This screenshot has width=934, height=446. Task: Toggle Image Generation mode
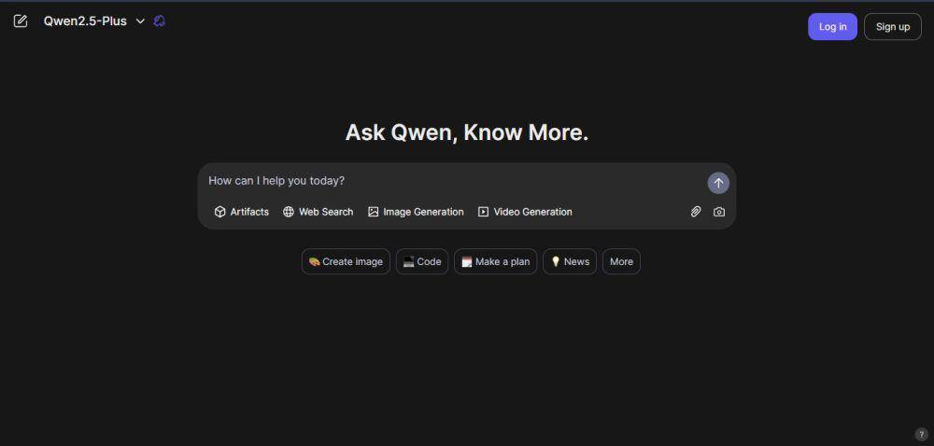click(x=416, y=212)
